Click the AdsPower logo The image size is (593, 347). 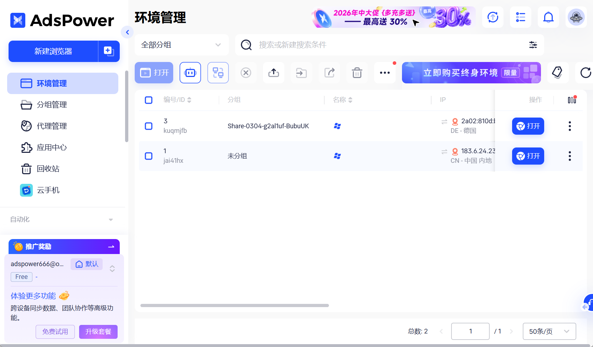62,20
